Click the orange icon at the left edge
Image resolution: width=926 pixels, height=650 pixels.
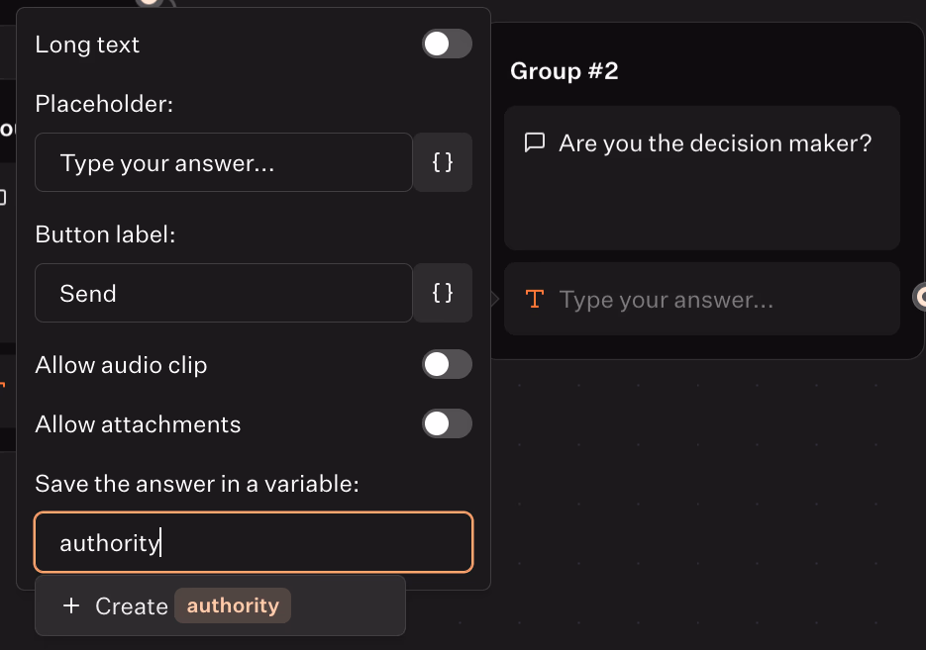point(3,386)
